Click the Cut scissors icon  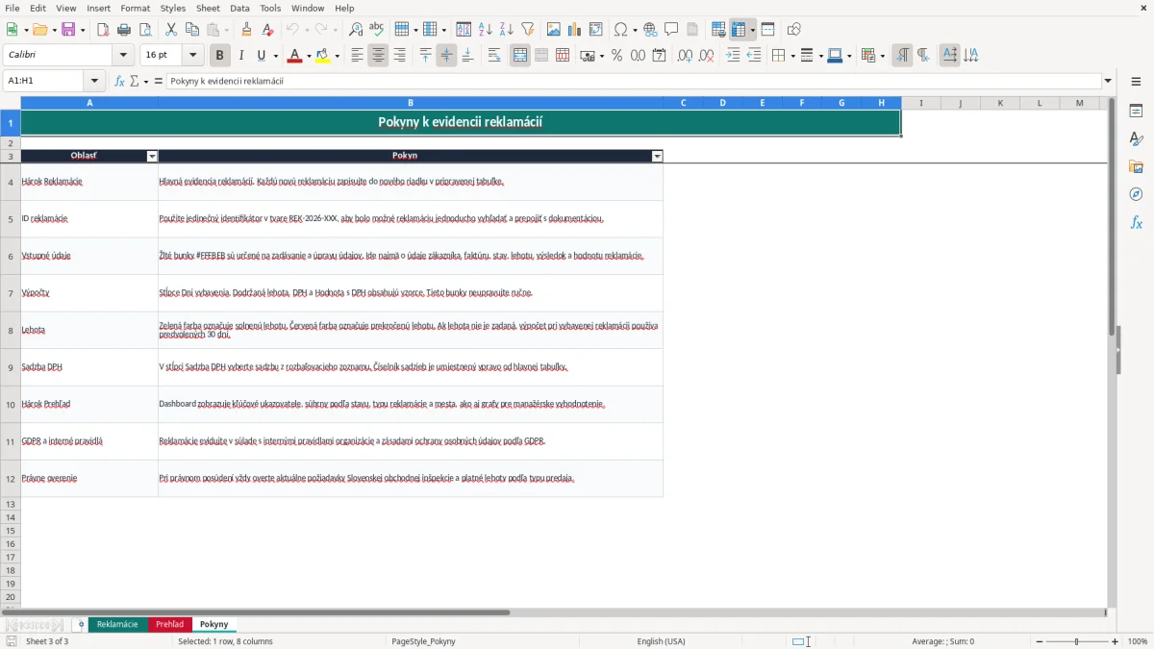(171, 30)
